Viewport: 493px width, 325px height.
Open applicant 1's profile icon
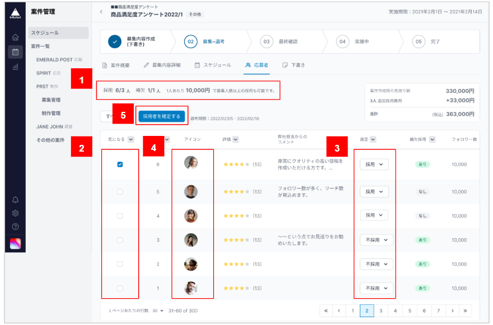[x=191, y=288]
